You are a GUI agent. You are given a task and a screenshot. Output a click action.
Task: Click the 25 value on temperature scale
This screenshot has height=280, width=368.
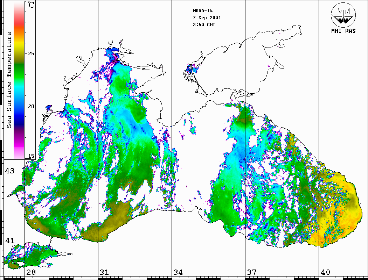point(31,53)
